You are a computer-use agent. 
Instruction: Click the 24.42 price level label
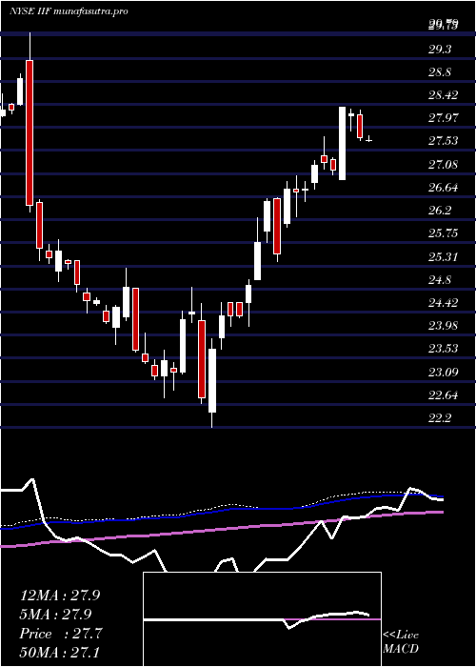tap(444, 302)
